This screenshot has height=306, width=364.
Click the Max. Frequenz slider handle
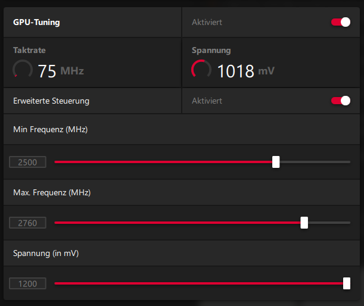304,223
